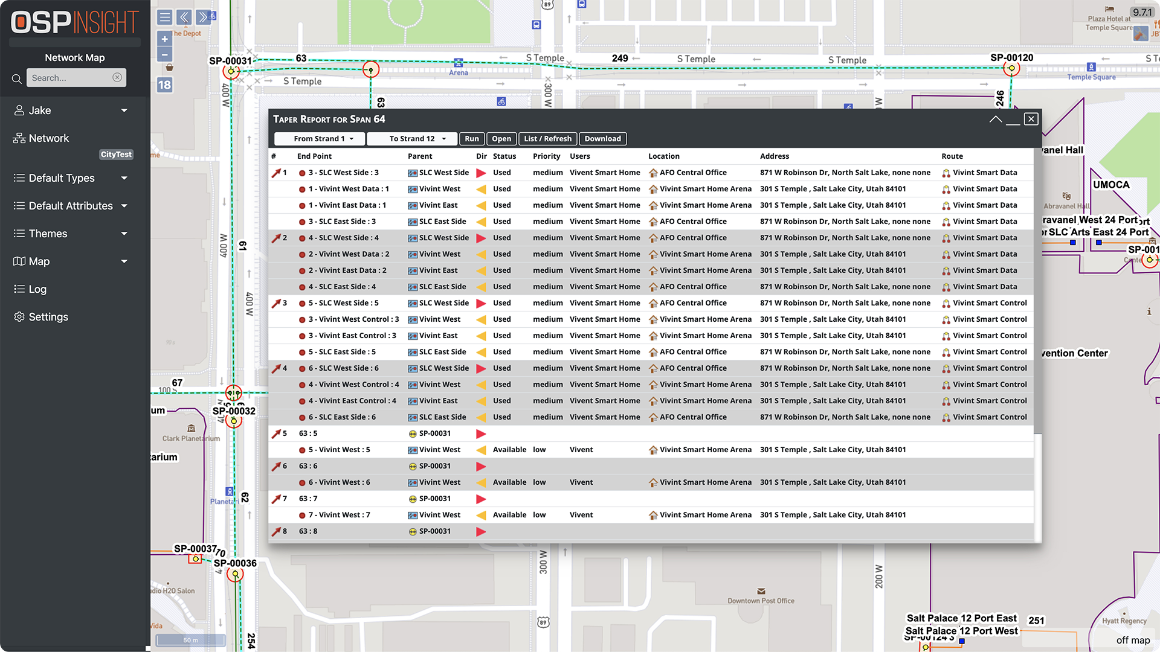This screenshot has width=1160, height=652.
Task: Zoom out with the minus map button
Action: point(164,54)
